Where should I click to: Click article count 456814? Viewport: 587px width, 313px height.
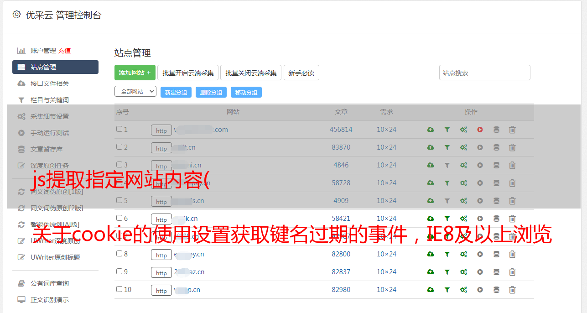(341, 130)
